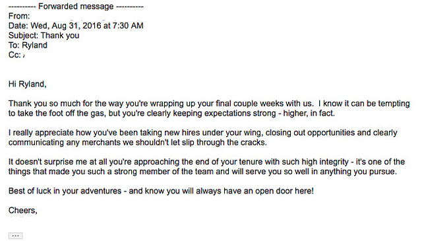This screenshot has width=422, height=241.
Task: Expand trimmed content with the ellipsis button
Action: (x=15, y=236)
